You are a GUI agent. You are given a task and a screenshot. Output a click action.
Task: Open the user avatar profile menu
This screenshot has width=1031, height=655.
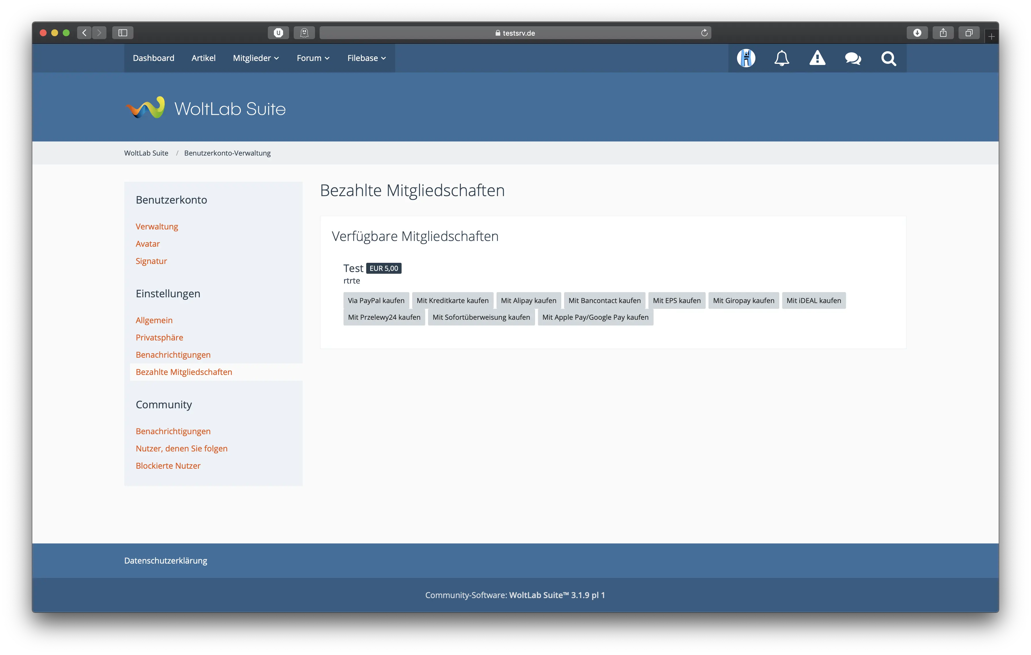coord(746,58)
